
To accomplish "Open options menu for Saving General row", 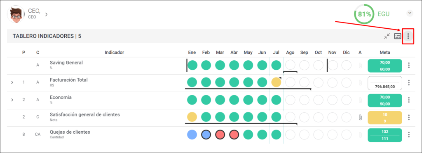I will (409, 65).
